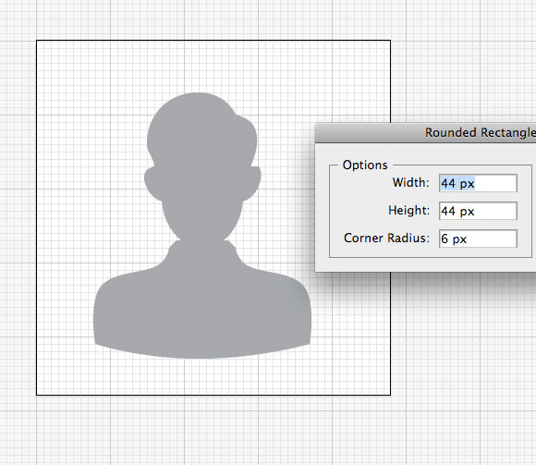Select the silhouette's shoulders and torso
The image size is (536, 465).
202,308
